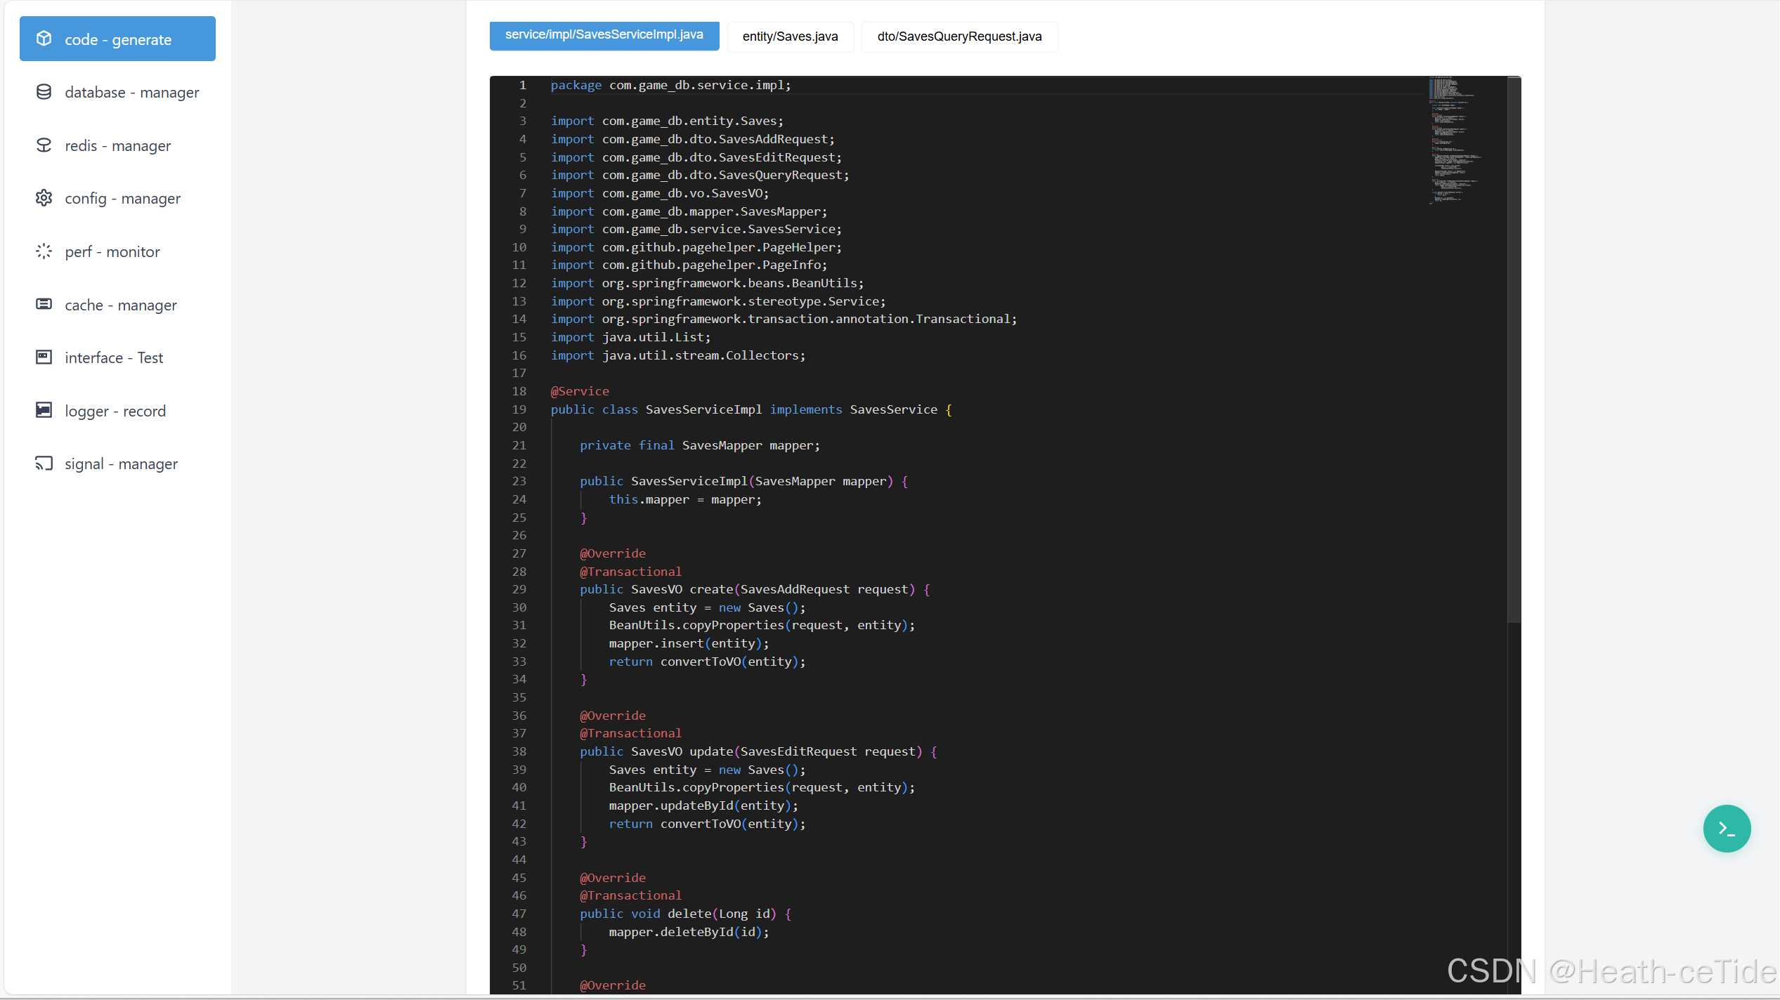This screenshot has width=1780, height=1000.
Task: Select the service/impl/SavesServiceImpl.java tab
Action: pyautogui.click(x=604, y=35)
